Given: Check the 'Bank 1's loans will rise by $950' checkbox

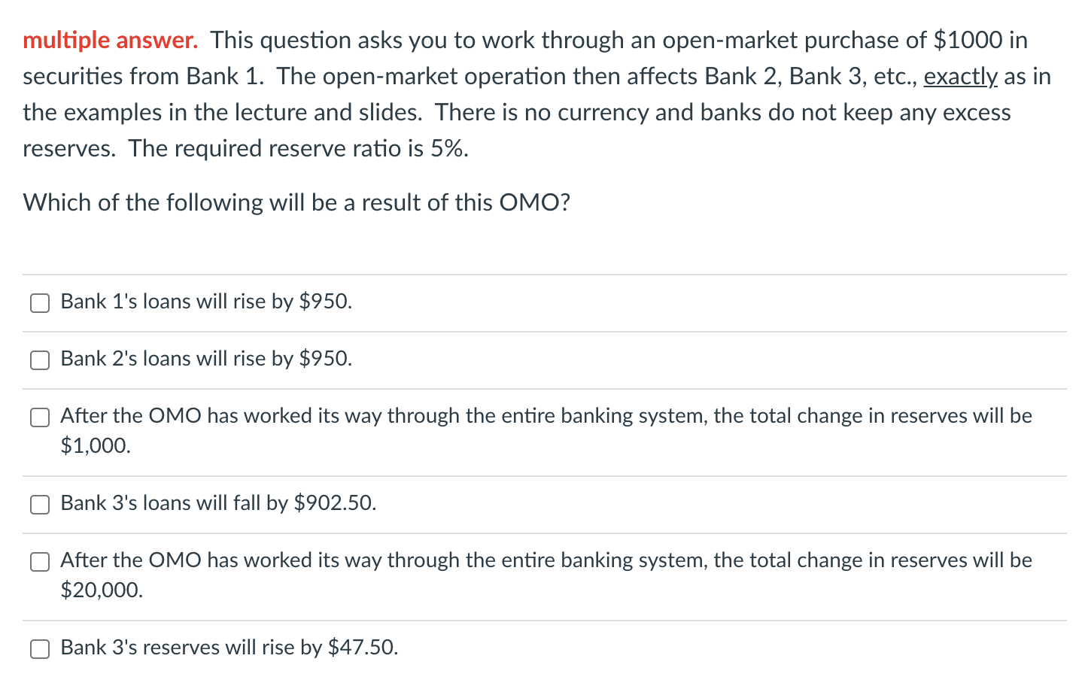Looking at the screenshot, I should [39, 302].
